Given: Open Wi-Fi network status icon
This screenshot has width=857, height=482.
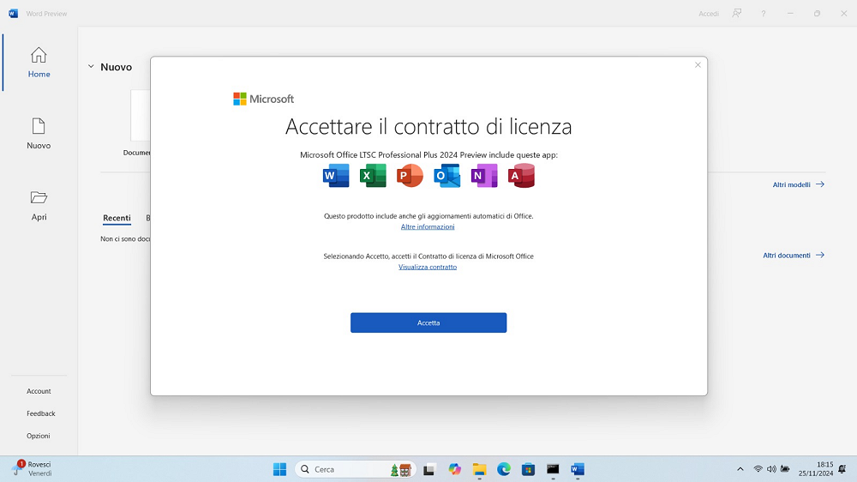Looking at the screenshot, I should (x=758, y=469).
